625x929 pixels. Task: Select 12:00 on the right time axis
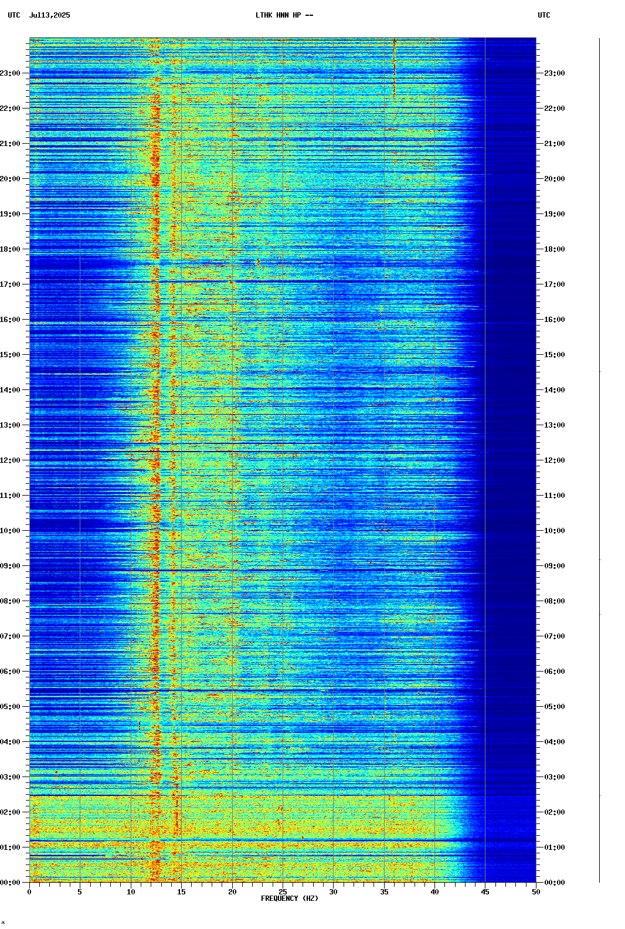(x=555, y=460)
